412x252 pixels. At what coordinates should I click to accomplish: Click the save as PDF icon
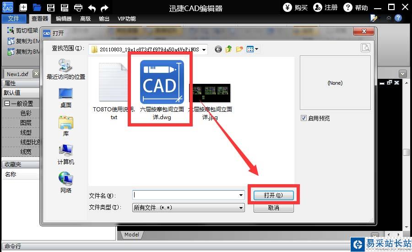click(65, 8)
